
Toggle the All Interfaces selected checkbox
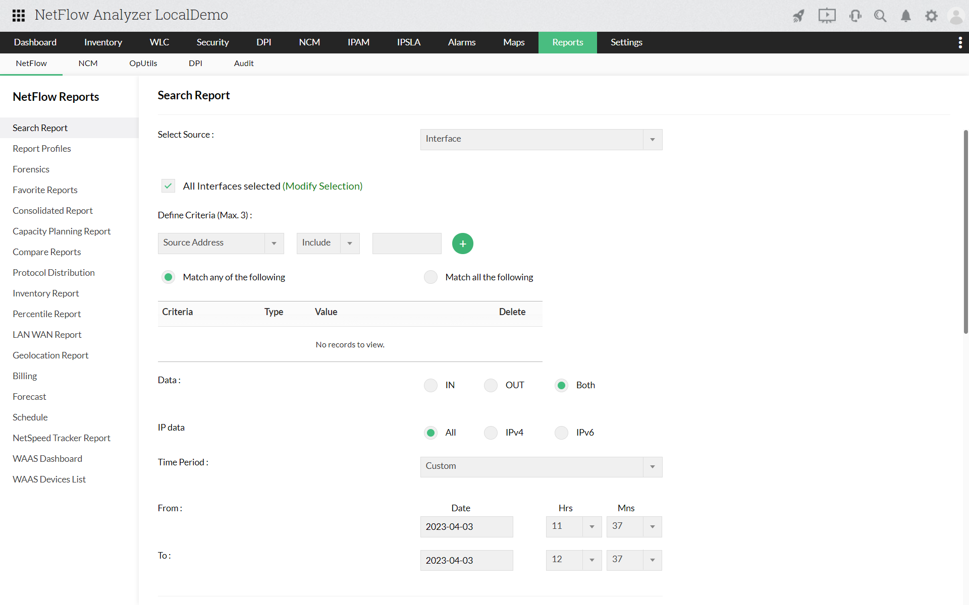click(x=168, y=186)
